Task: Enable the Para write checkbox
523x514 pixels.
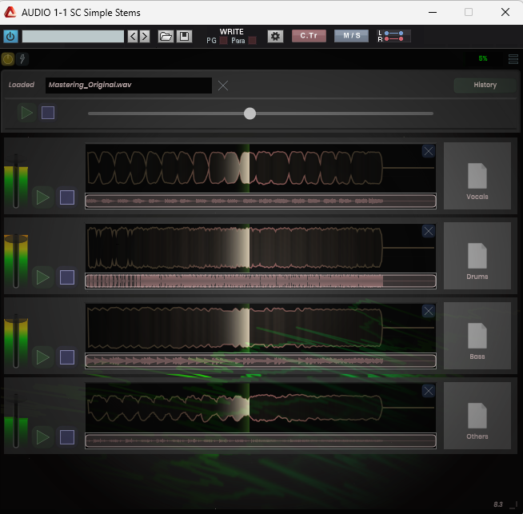Action: [x=253, y=41]
